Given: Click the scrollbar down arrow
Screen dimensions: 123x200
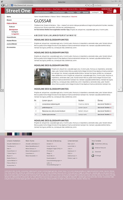Looking at the screenshot, I should pyautogui.click(x=121, y=87).
